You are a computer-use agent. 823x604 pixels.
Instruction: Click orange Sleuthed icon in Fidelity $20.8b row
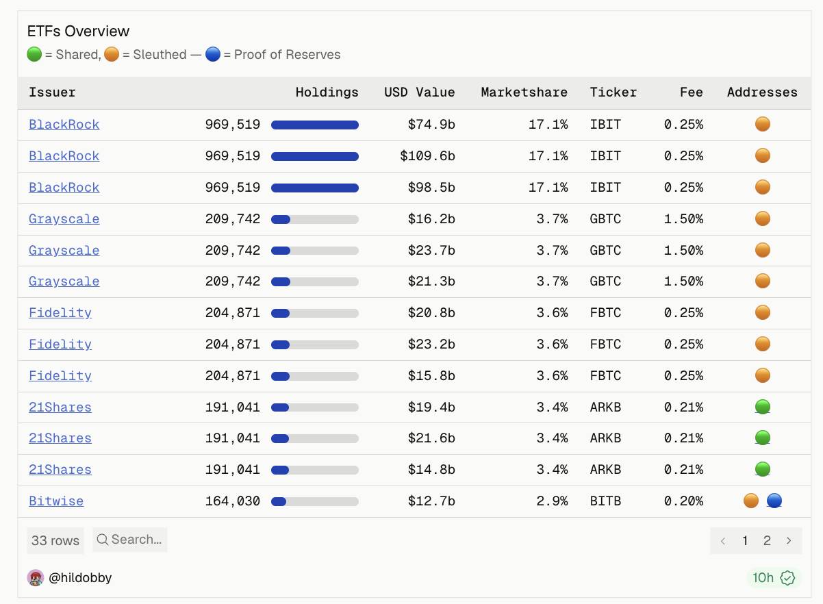tap(762, 312)
